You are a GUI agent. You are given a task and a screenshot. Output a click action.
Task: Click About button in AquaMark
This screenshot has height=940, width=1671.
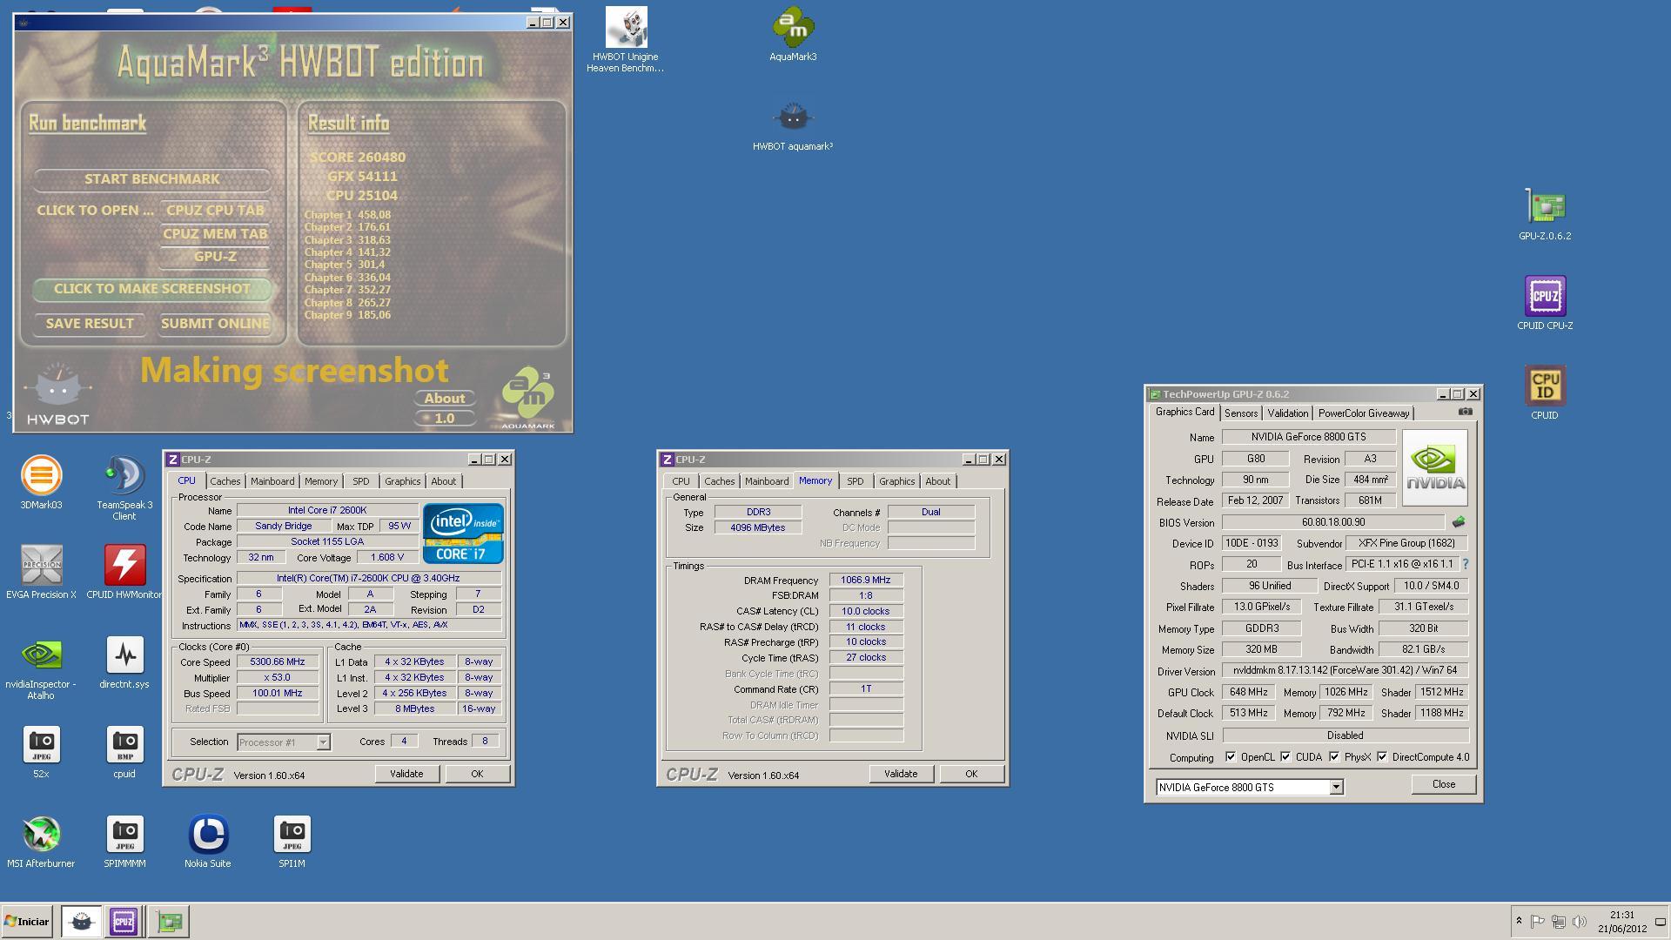445,399
